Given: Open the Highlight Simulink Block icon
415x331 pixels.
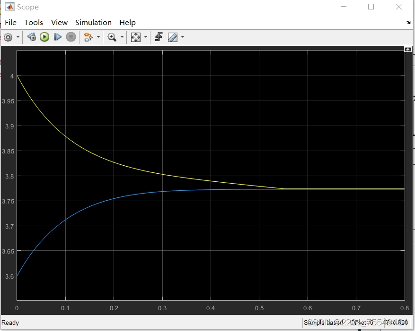Looking at the screenshot, I should pyautogui.click(x=88, y=37).
